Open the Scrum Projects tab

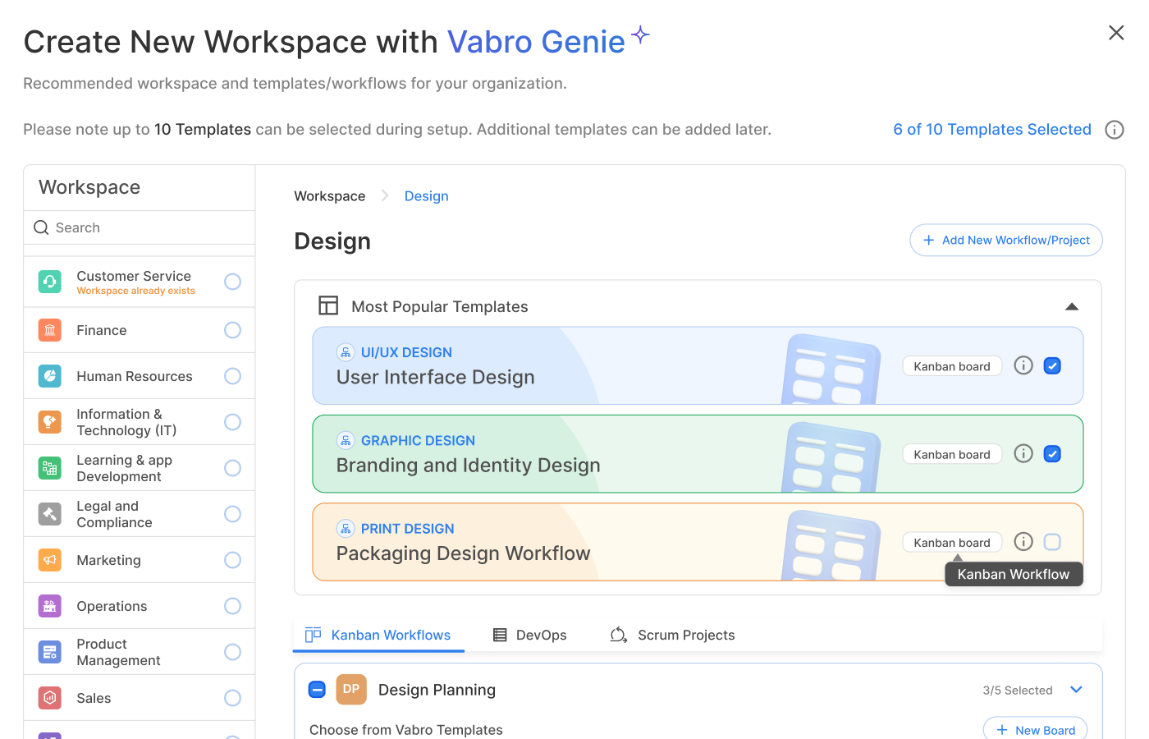(x=672, y=635)
